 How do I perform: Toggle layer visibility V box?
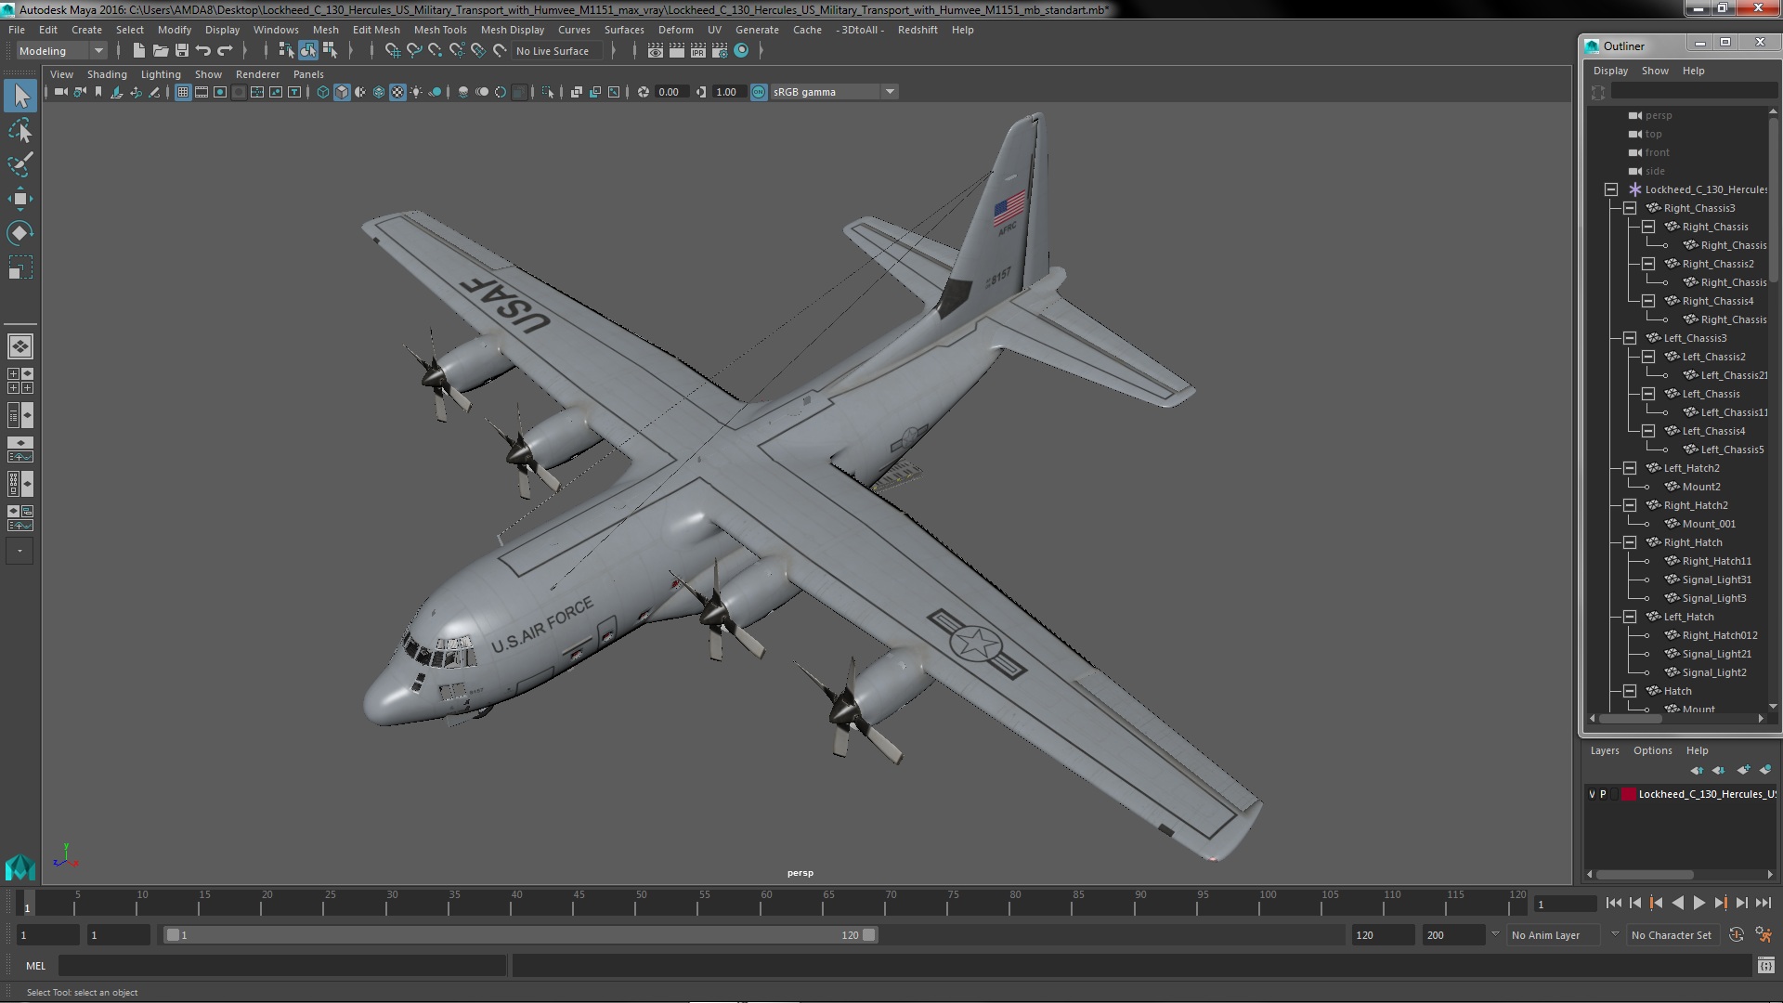[1592, 794]
